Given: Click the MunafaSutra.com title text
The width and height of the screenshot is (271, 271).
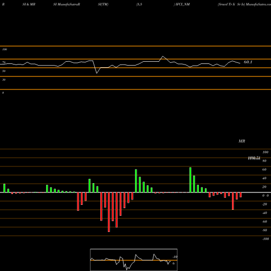Looking at the screenshot, I should [x=259, y=4].
